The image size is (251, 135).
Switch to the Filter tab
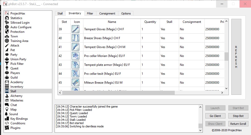pyautogui.click(x=90, y=13)
